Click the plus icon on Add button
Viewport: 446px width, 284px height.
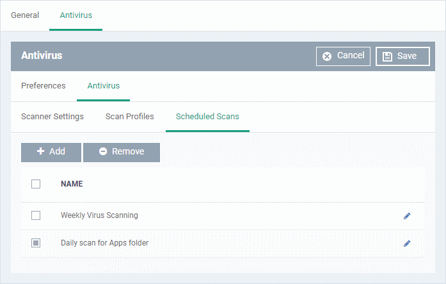coord(41,151)
